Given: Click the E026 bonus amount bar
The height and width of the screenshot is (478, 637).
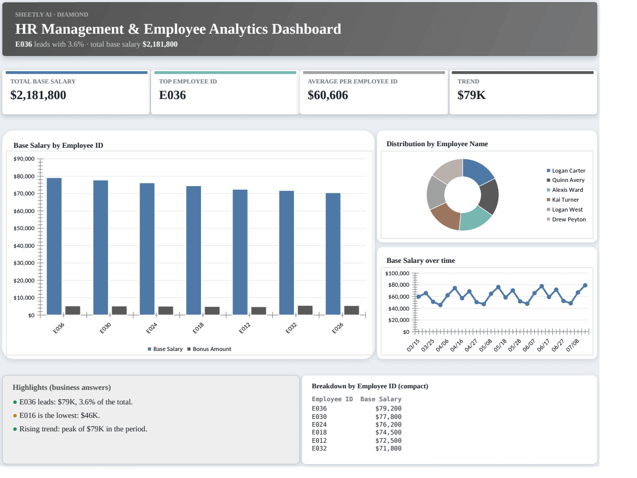Looking at the screenshot, I should (351, 310).
